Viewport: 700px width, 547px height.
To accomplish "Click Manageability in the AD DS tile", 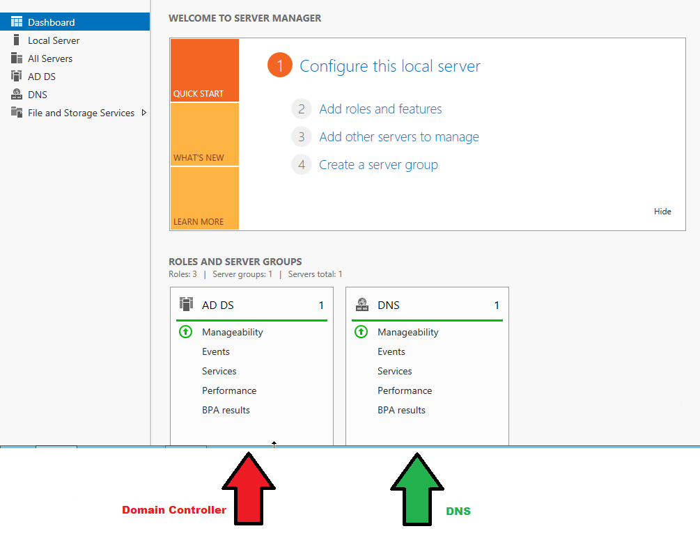I will point(232,332).
